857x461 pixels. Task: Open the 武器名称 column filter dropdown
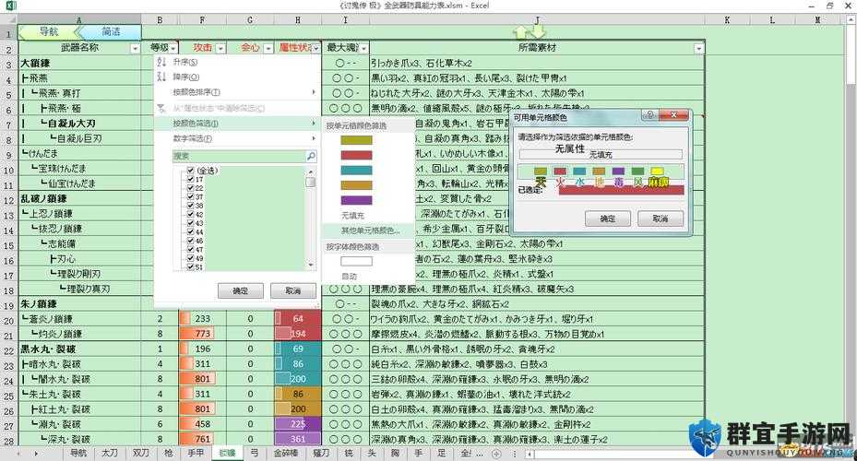click(x=135, y=48)
